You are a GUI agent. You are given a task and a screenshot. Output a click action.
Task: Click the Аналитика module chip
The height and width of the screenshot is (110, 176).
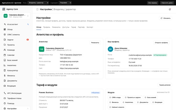pyautogui.click(x=128, y=102)
